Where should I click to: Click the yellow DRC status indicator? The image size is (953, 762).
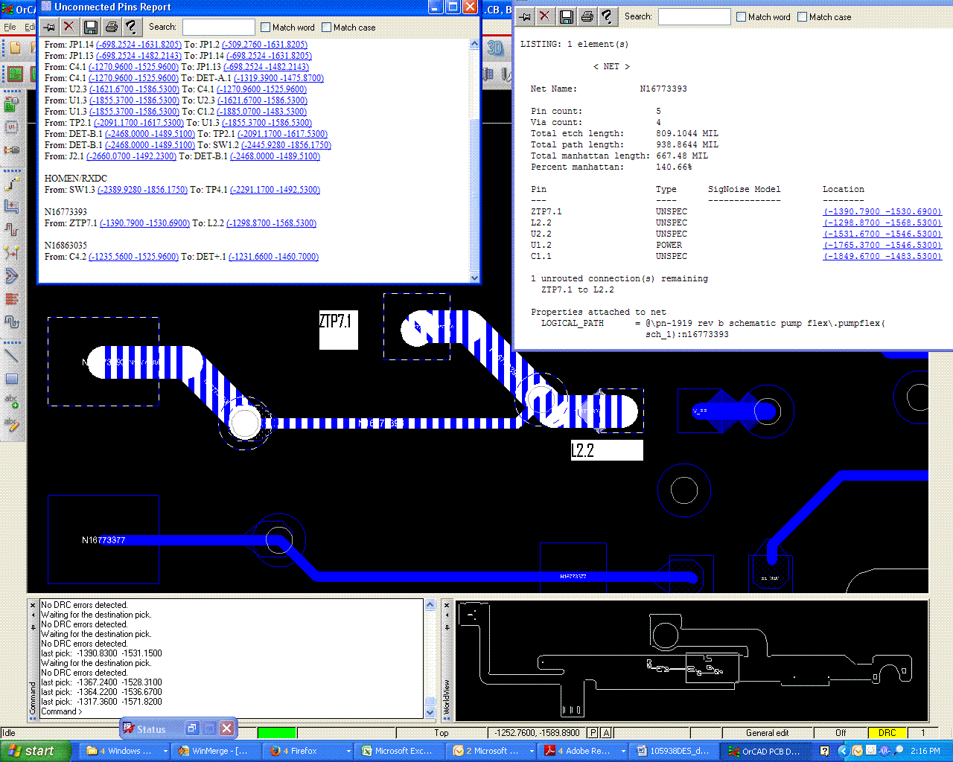[887, 733]
